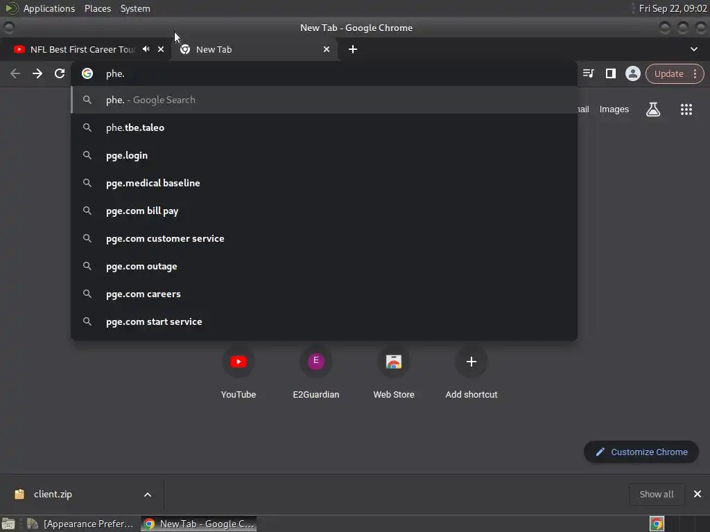Open the client.zip downloaded file
Viewport: 710px width, 532px height.
tap(53, 494)
